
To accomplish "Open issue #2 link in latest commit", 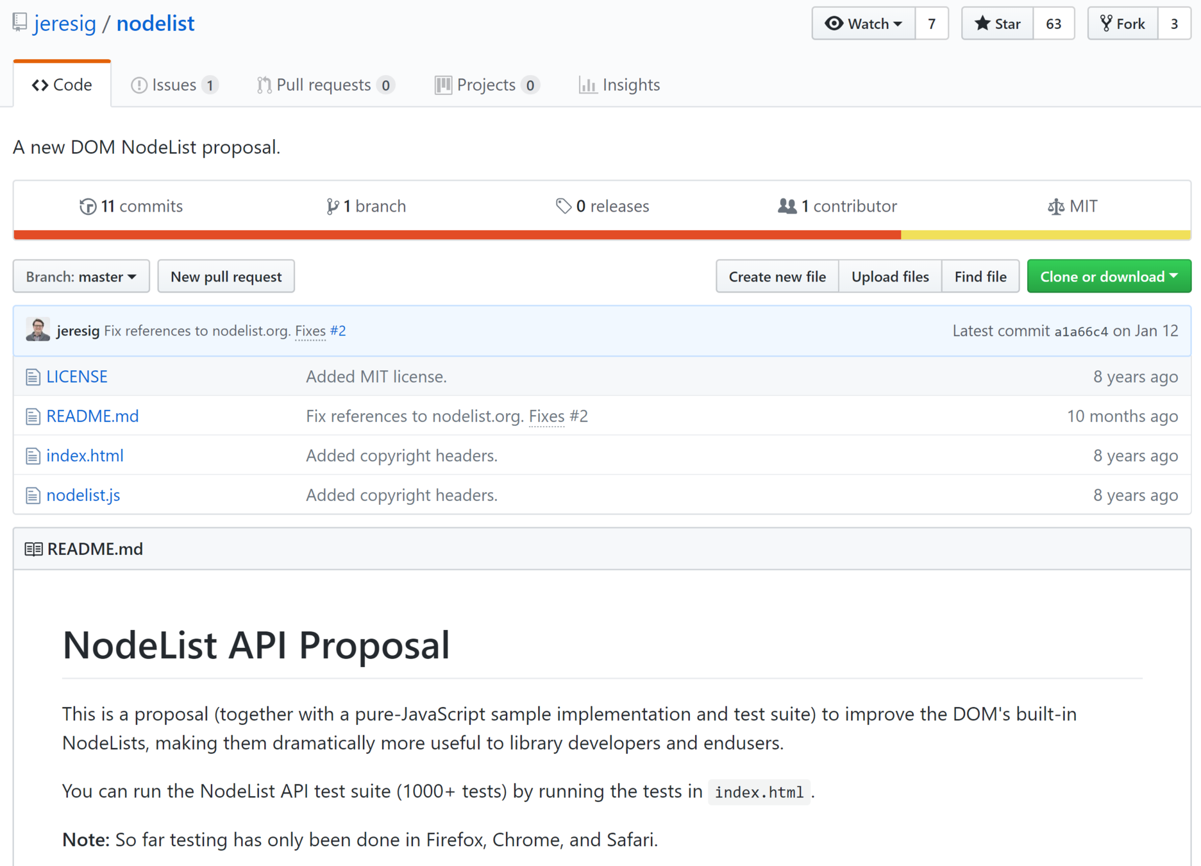I will tap(338, 330).
